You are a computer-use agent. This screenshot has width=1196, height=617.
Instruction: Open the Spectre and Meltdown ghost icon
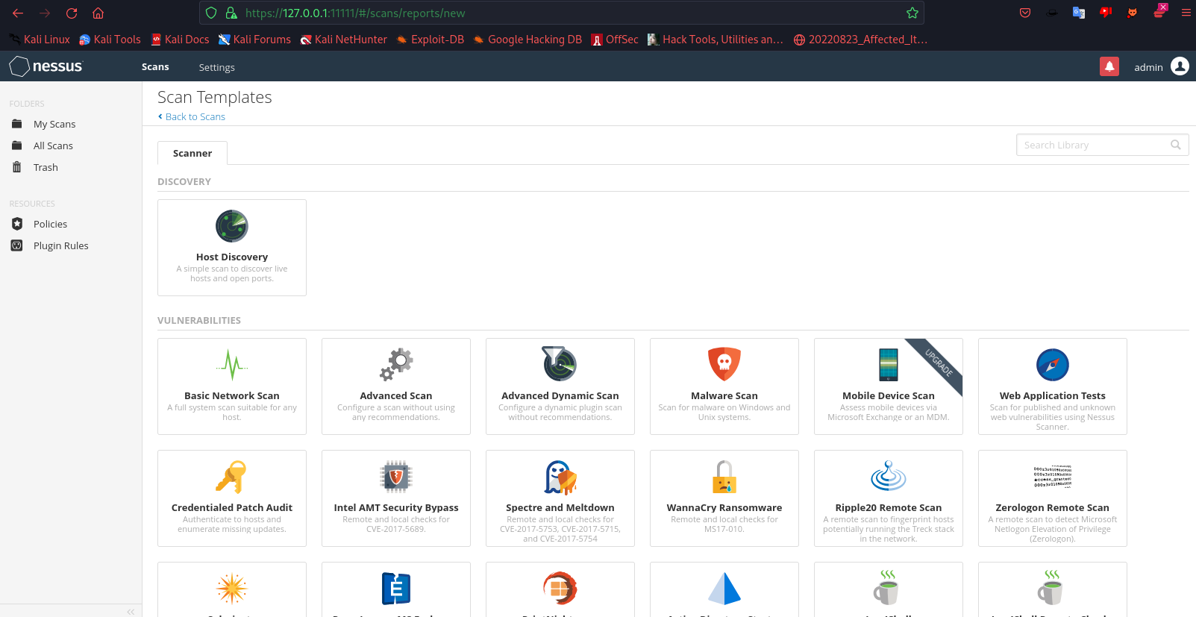coord(560,477)
